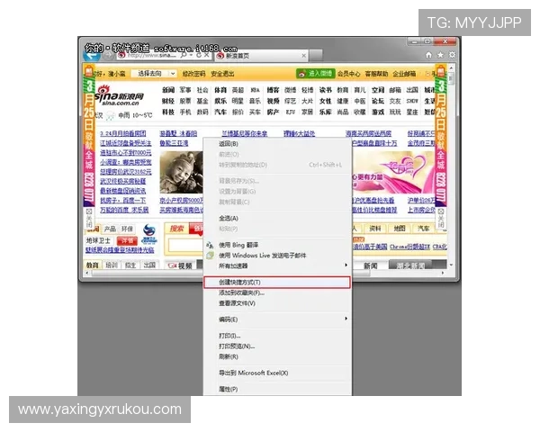
Task: Click the 视频 icon label
Action: [180, 265]
